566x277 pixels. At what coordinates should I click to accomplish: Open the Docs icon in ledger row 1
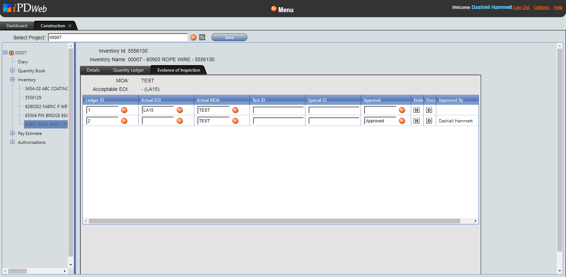tap(429, 110)
